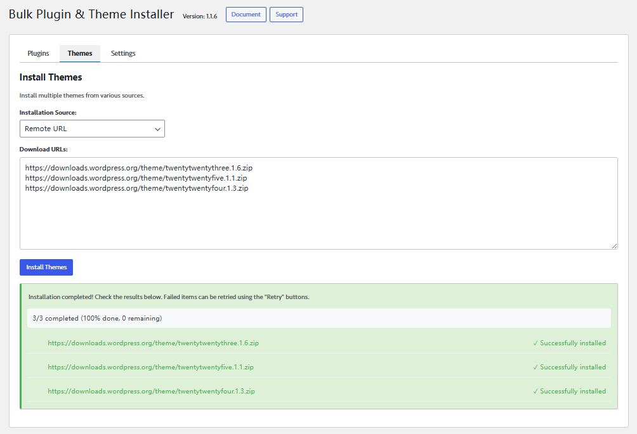The height and width of the screenshot is (434, 637).
Task: Place cursor on twentytwentyfour URL line in textarea
Action: click(x=136, y=188)
